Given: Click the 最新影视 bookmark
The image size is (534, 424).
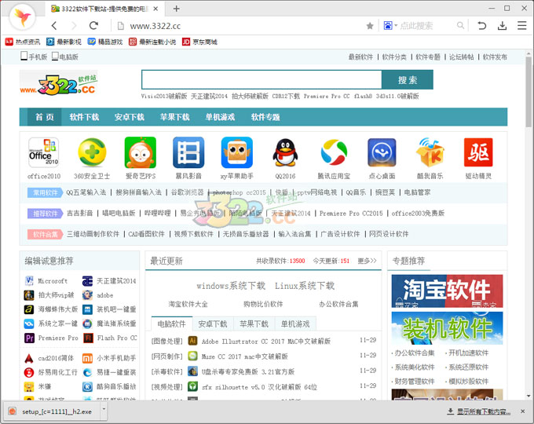Looking at the screenshot, I should pyautogui.click(x=64, y=42).
